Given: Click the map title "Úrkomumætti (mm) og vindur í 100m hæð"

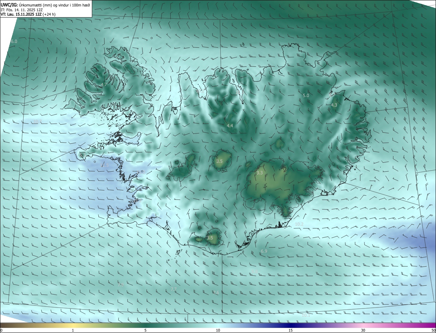Looking at the screenshot, I should coord(54,5).
